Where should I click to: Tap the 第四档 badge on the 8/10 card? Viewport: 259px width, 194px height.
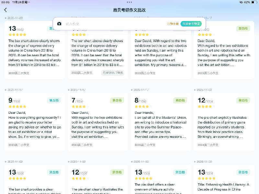180,100
